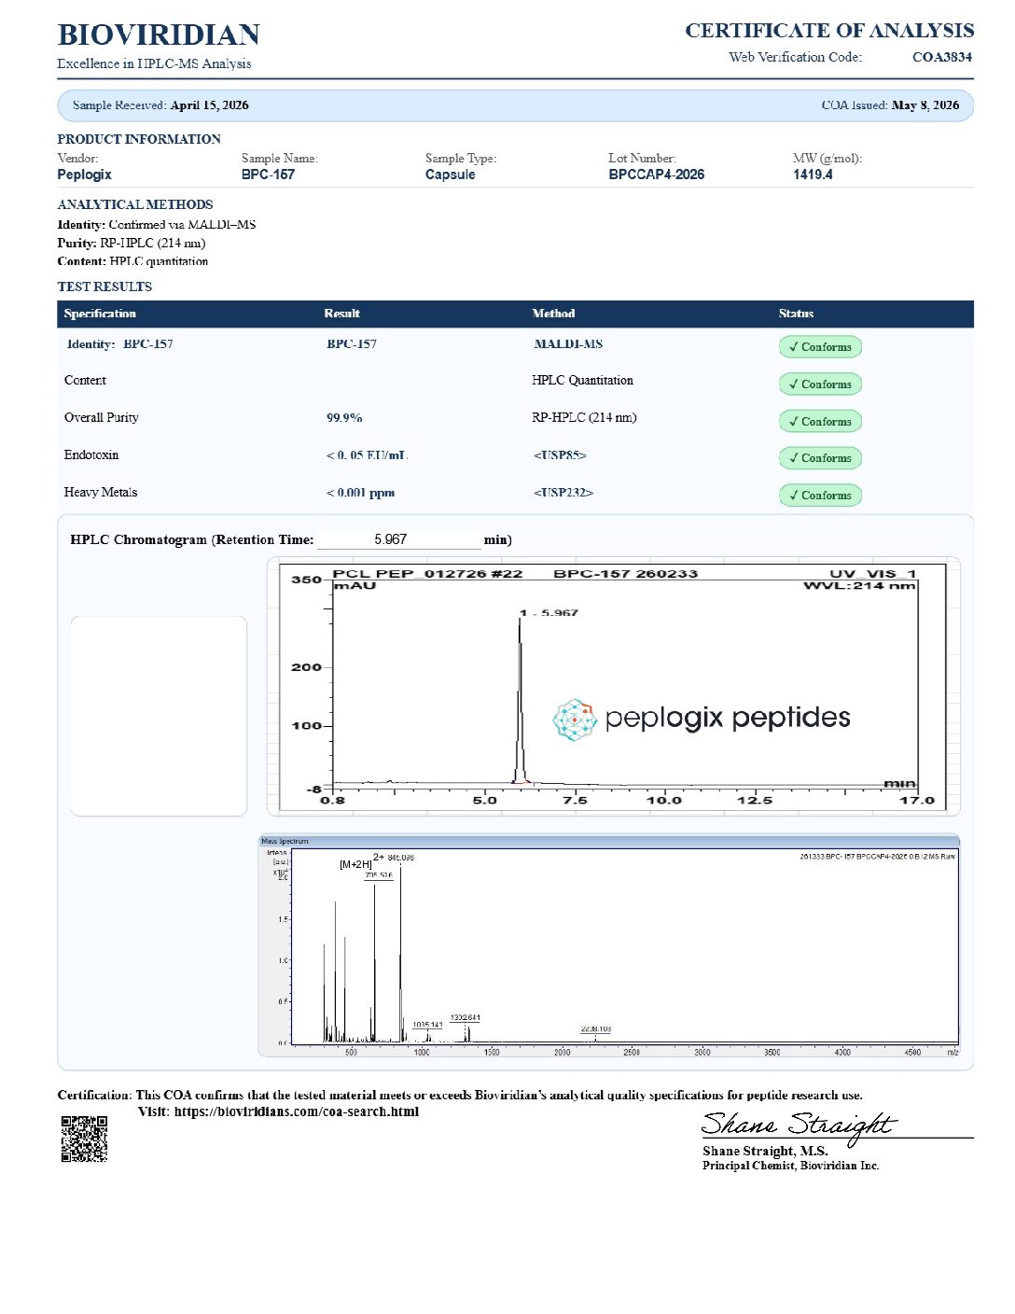The width and height of the screenshot is (1015, 1314).
Task: Click the Excellence in HPLC-MS Analysis tagline
Action: click(x=154, y=63)
